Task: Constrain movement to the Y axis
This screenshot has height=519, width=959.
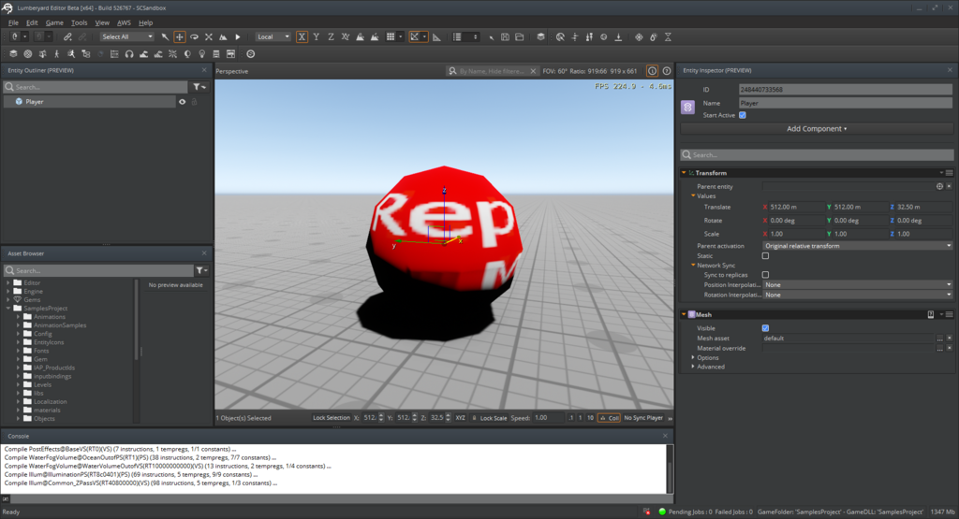Action: pos(317,36)
